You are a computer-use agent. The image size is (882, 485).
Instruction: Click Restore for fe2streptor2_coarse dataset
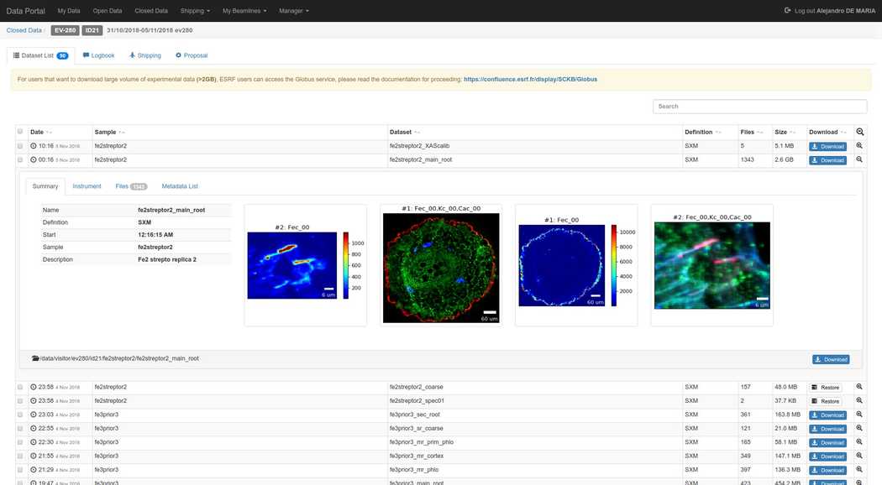pos(827,386)
